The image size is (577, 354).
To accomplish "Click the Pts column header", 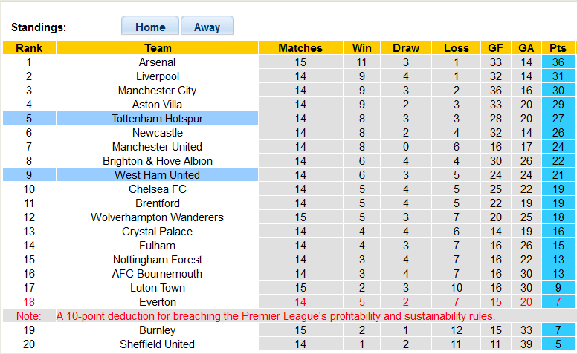I will [558, 48].
